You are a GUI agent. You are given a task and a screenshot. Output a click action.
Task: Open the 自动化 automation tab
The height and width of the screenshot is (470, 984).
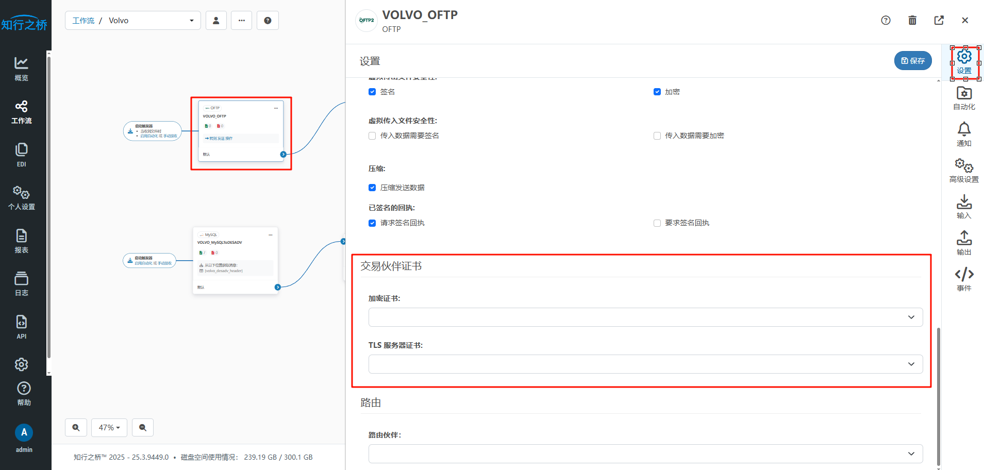[963, 98]
